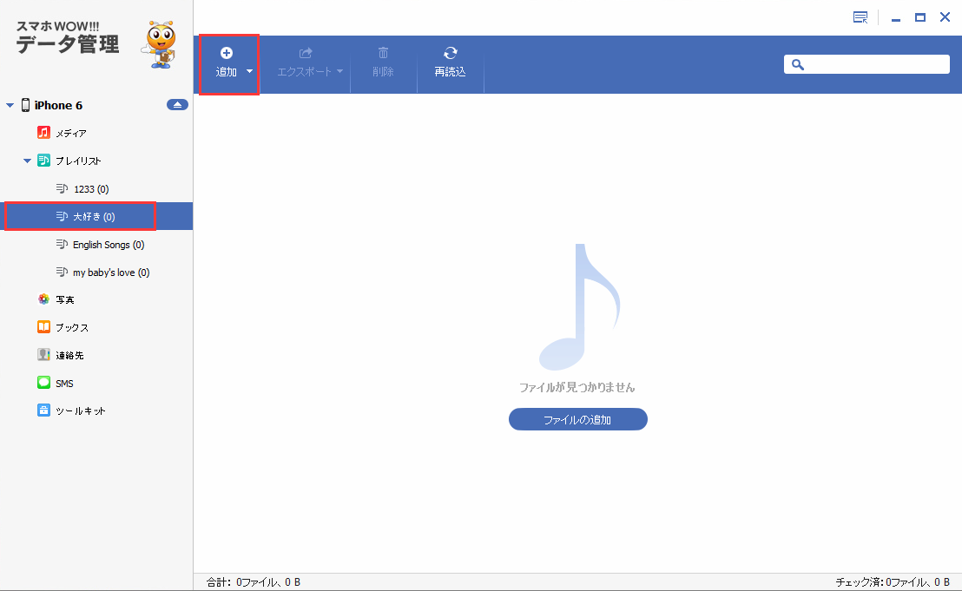The height and width of the screenshot is (591, 962).
Task: Eject the connected iPhone 6 device
Action: coord(177,104)
